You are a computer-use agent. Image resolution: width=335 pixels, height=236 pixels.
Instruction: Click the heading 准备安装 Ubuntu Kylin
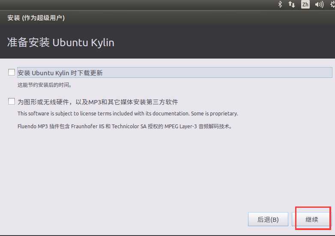click(x=61, y=42)
